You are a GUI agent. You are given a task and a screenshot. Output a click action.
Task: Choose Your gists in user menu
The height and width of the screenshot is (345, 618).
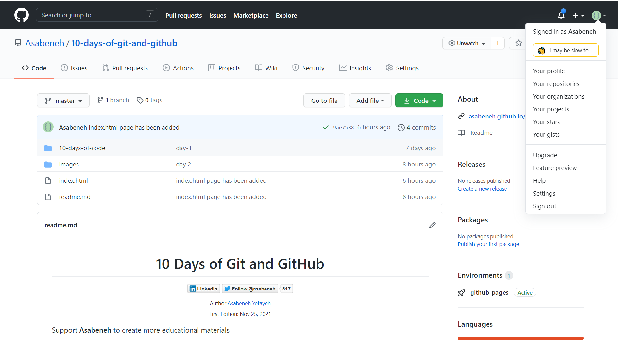[x=546, y=134]
